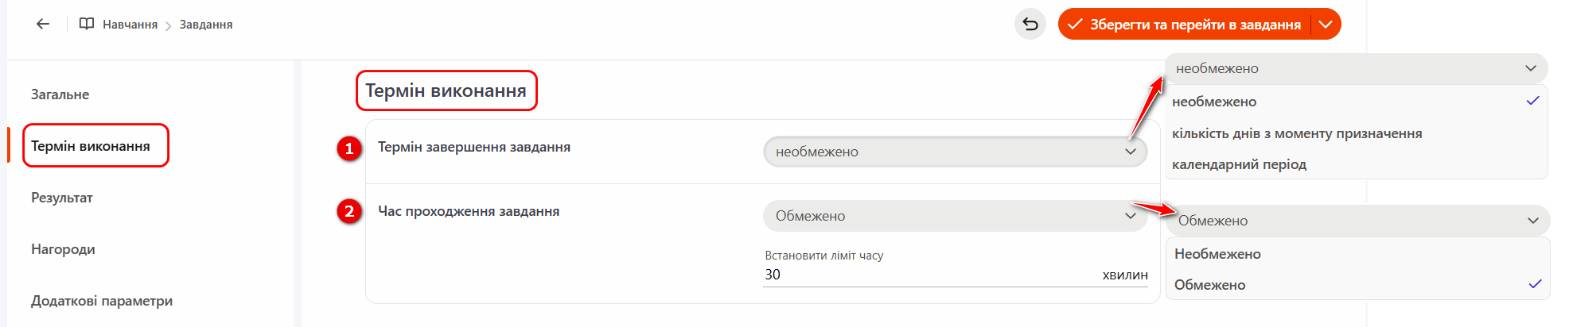Click the time limit field showing 30
The height and width of the screenshot is (327, 1569).
pyautogui.click(x=923, y=275)
